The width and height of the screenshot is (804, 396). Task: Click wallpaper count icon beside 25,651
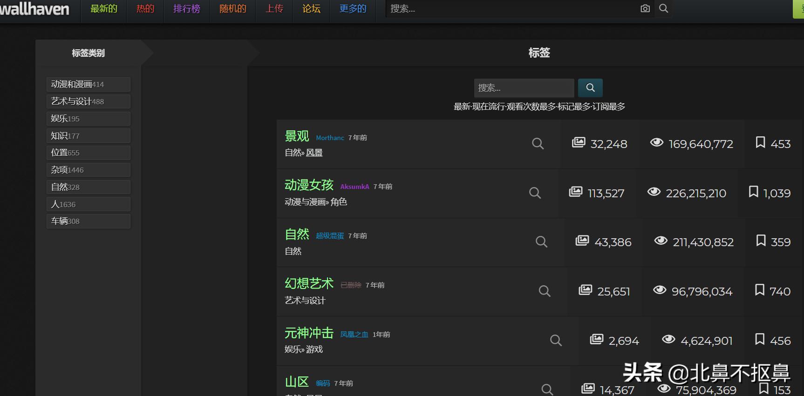tap(585, 290)
